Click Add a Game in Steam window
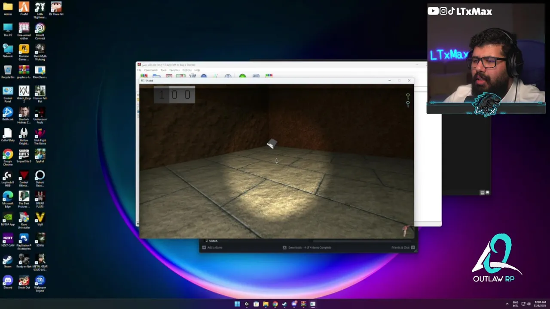This screenshot has height=309, width=550. coord(213,248)
